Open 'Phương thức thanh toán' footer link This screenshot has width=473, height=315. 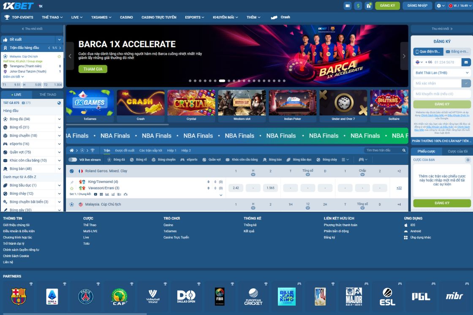click(x=340, y=225)
